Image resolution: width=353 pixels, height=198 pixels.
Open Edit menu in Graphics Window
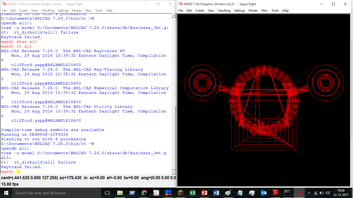pos(189,11)
